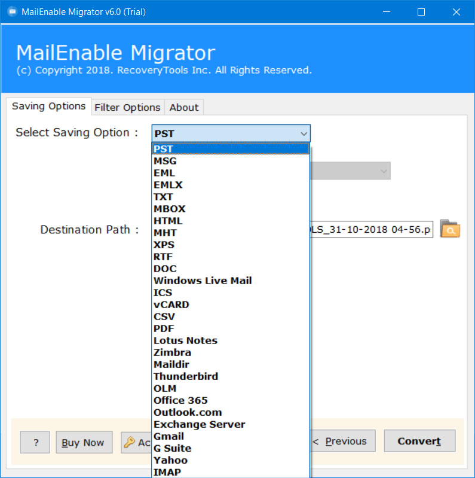Choose PST from the saving options list

[x=231, y=149]
